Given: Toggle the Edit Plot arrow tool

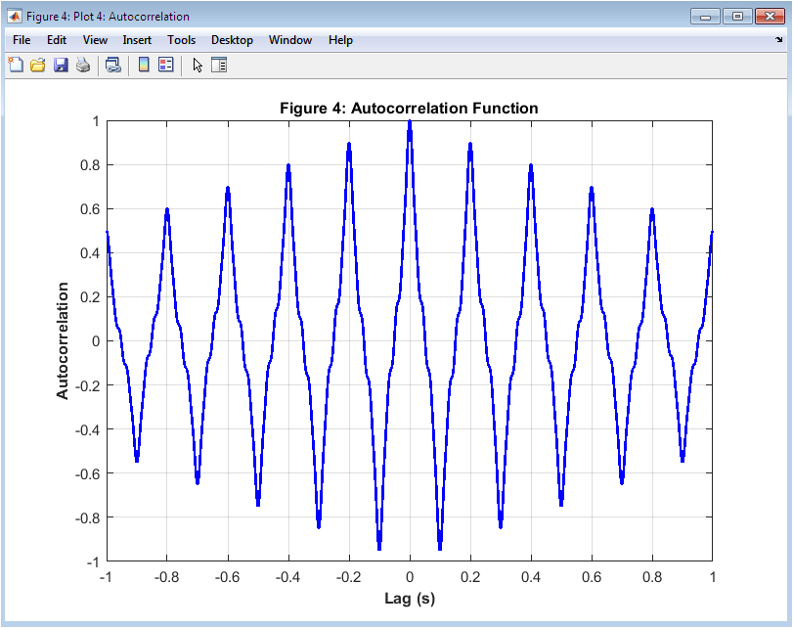Looking at the screenshot, I should coord(198,65).
